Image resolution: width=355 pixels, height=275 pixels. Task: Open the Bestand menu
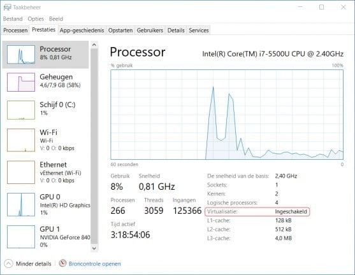13,18
